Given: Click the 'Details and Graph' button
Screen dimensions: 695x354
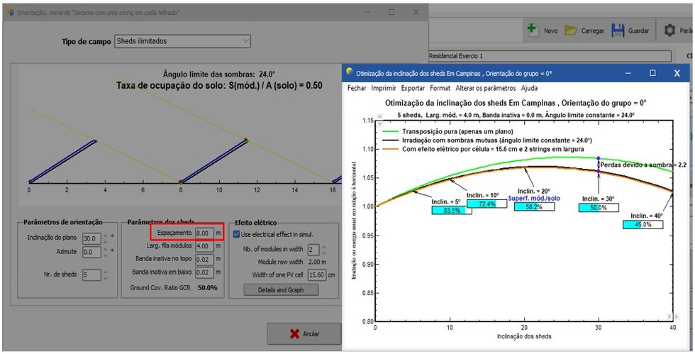Looking at the screenshot, I should tap(280, 289).
